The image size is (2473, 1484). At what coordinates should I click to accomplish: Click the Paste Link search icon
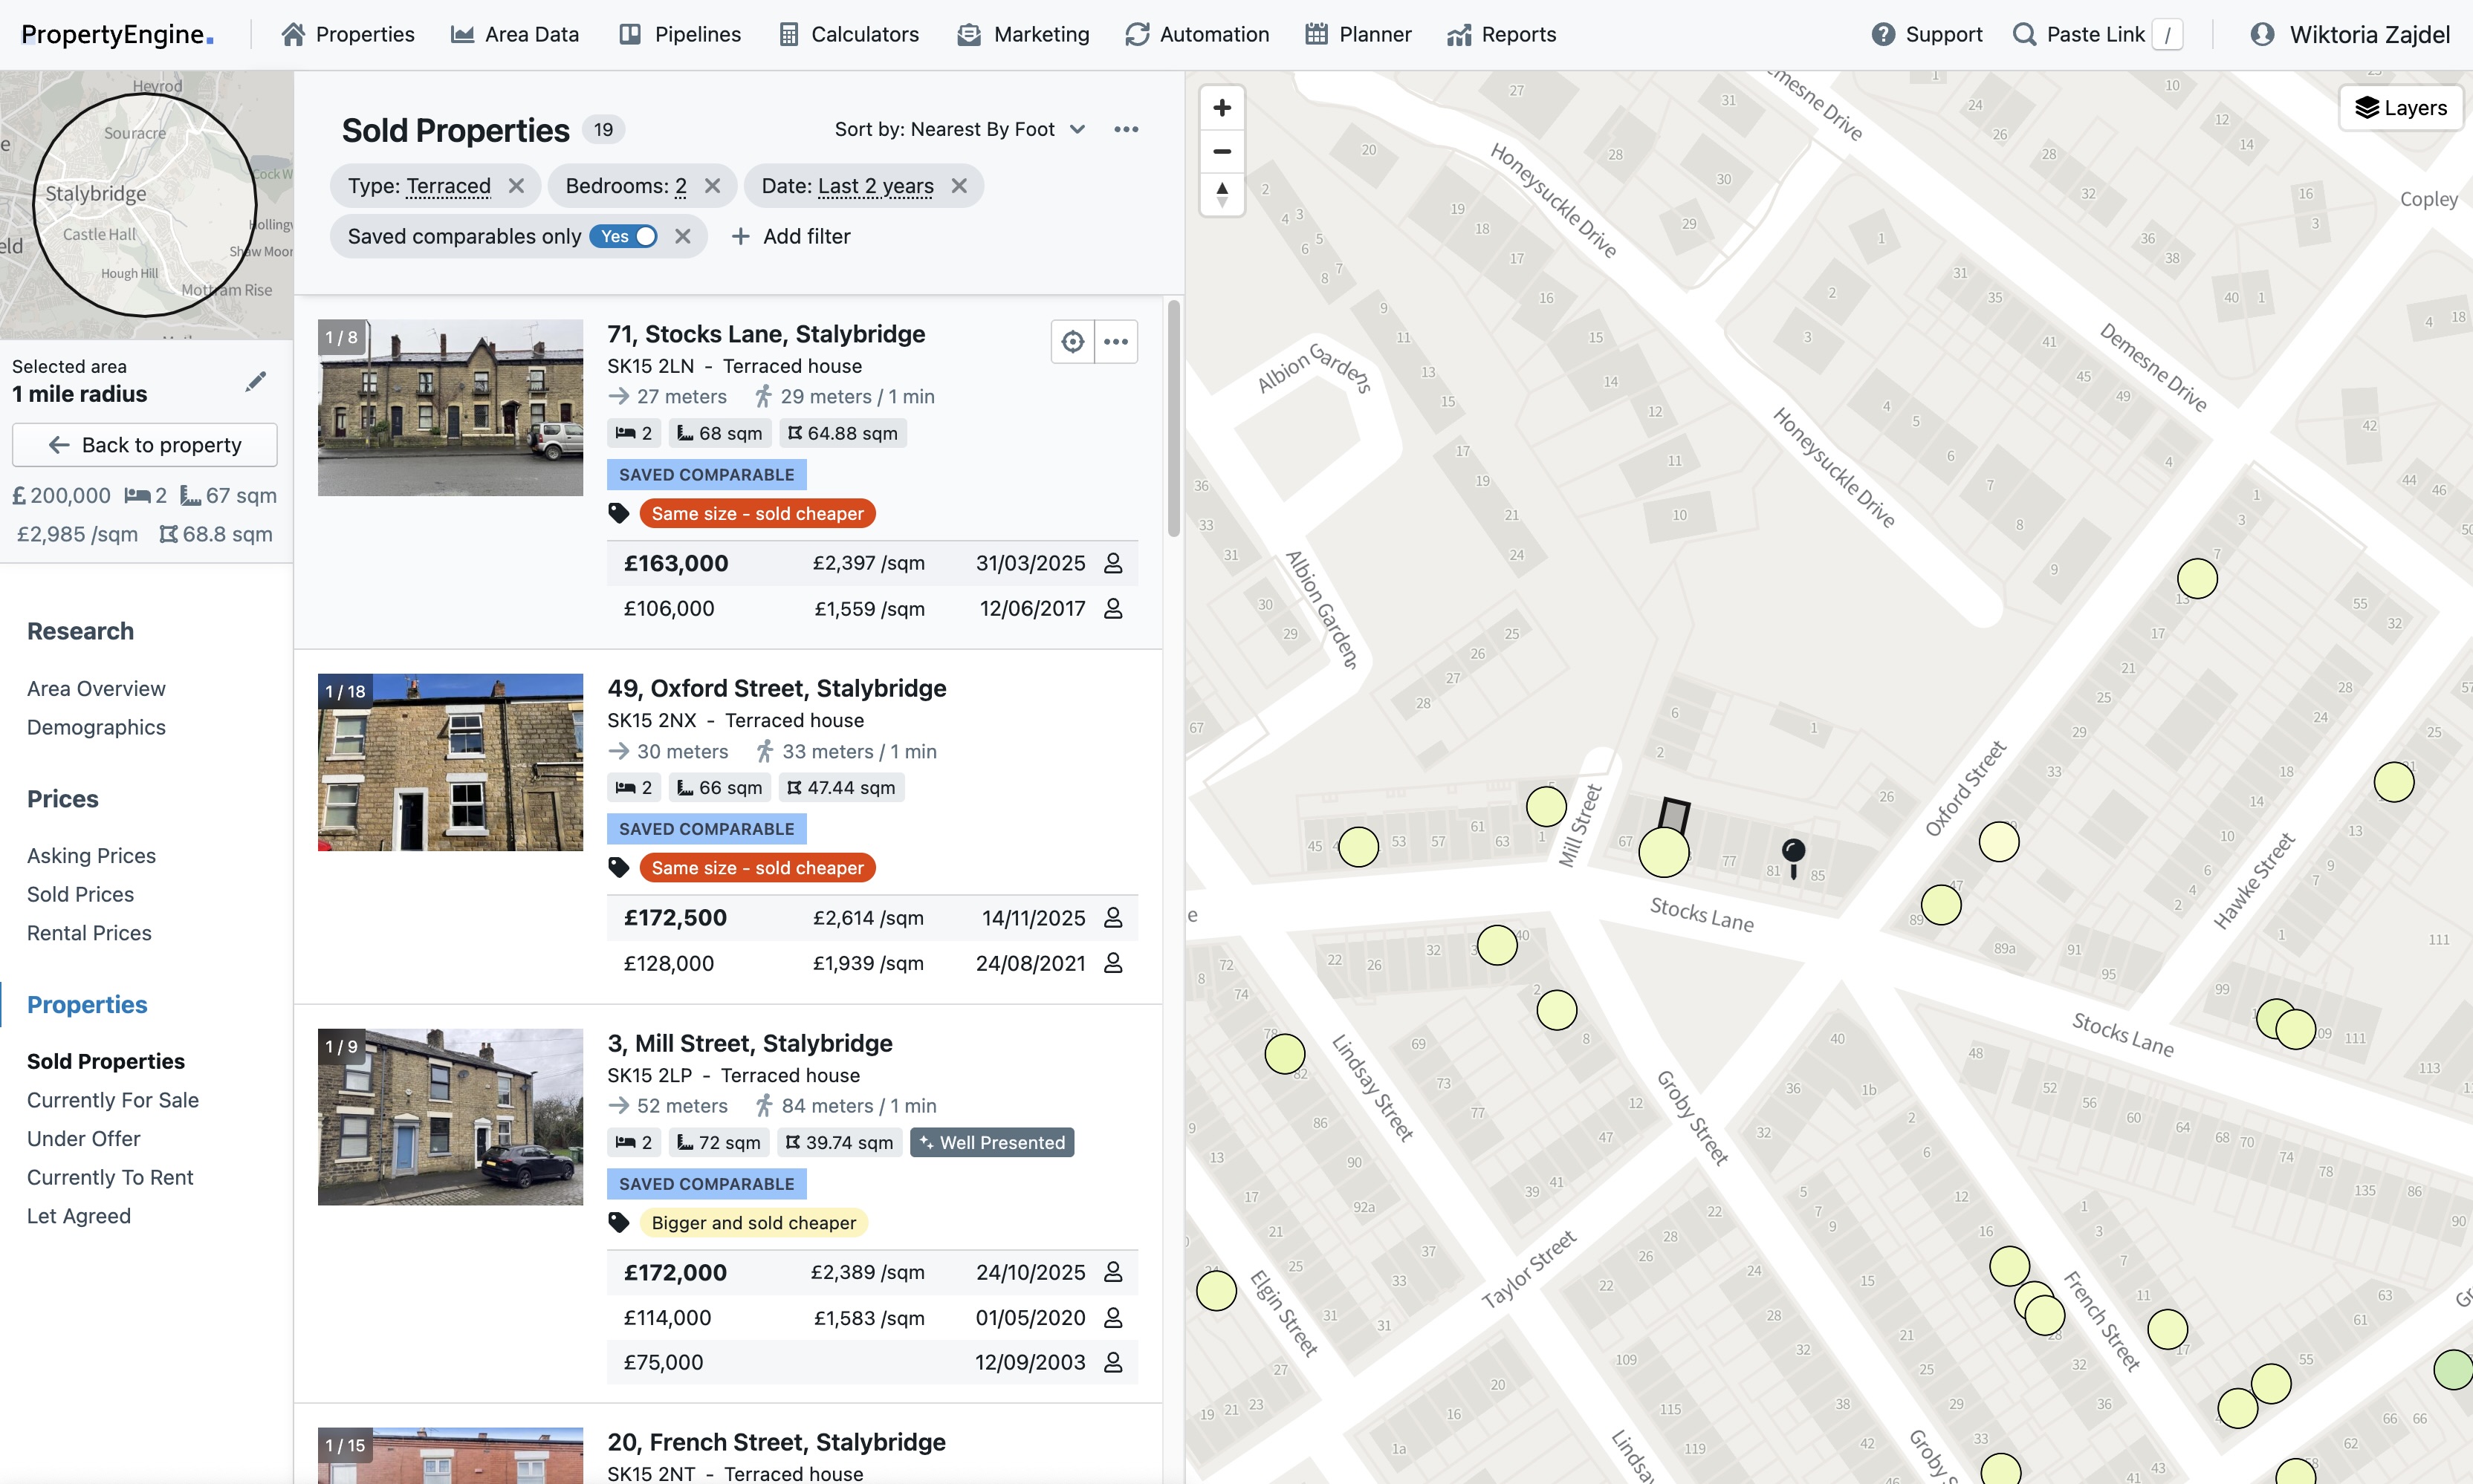pos(2024,34)
